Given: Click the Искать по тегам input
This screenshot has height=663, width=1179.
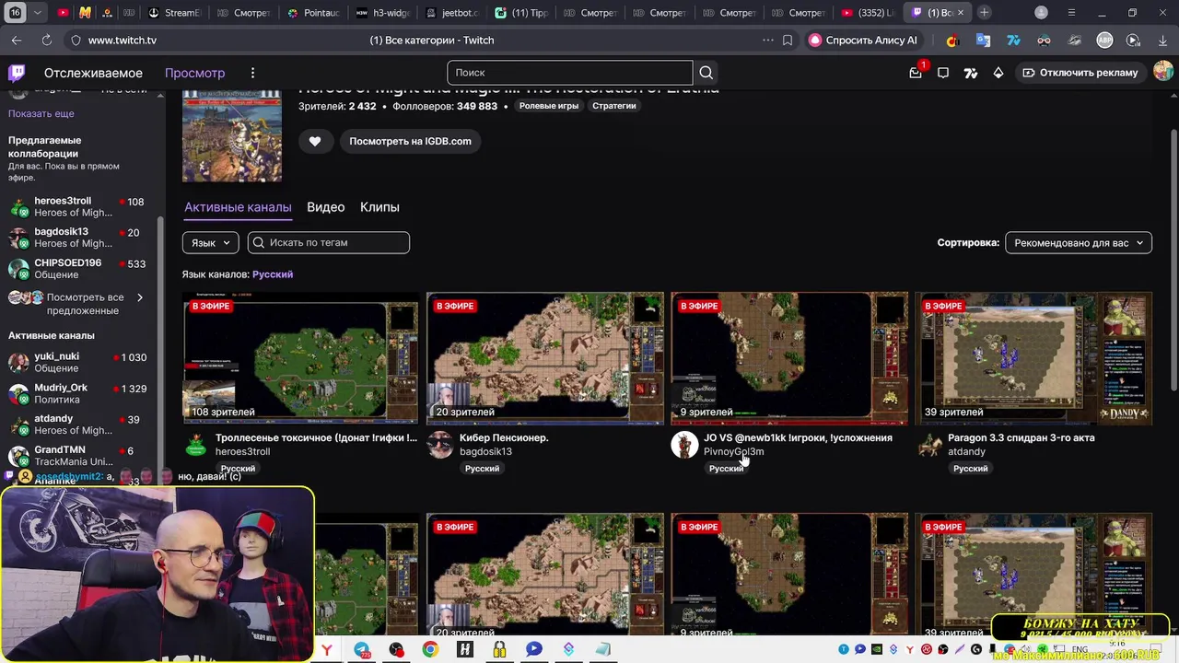Looking at the screenshot, I should [329, 242].
